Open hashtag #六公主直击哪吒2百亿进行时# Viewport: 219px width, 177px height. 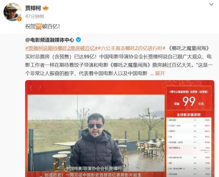(x=132, y=48)
